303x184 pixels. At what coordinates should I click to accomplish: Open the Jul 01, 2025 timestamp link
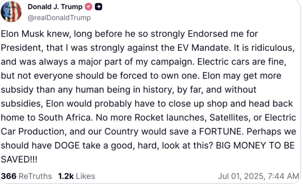click(x=259, y=176)
